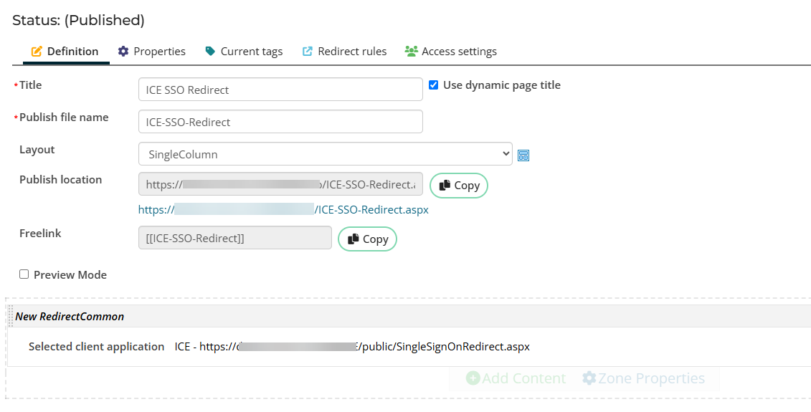Click into the Title text field

[280, 90]
